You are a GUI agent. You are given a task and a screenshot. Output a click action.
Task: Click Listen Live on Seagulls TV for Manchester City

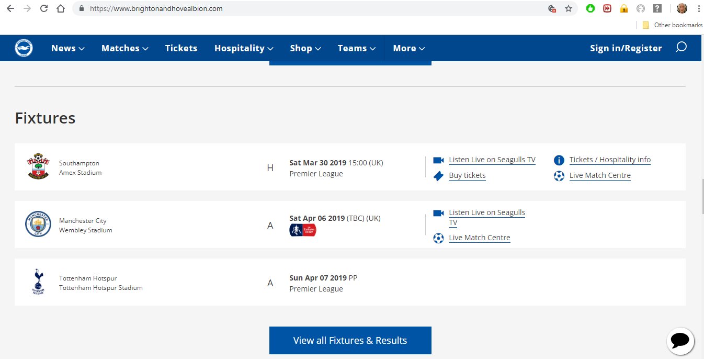(x=487, y=217)
